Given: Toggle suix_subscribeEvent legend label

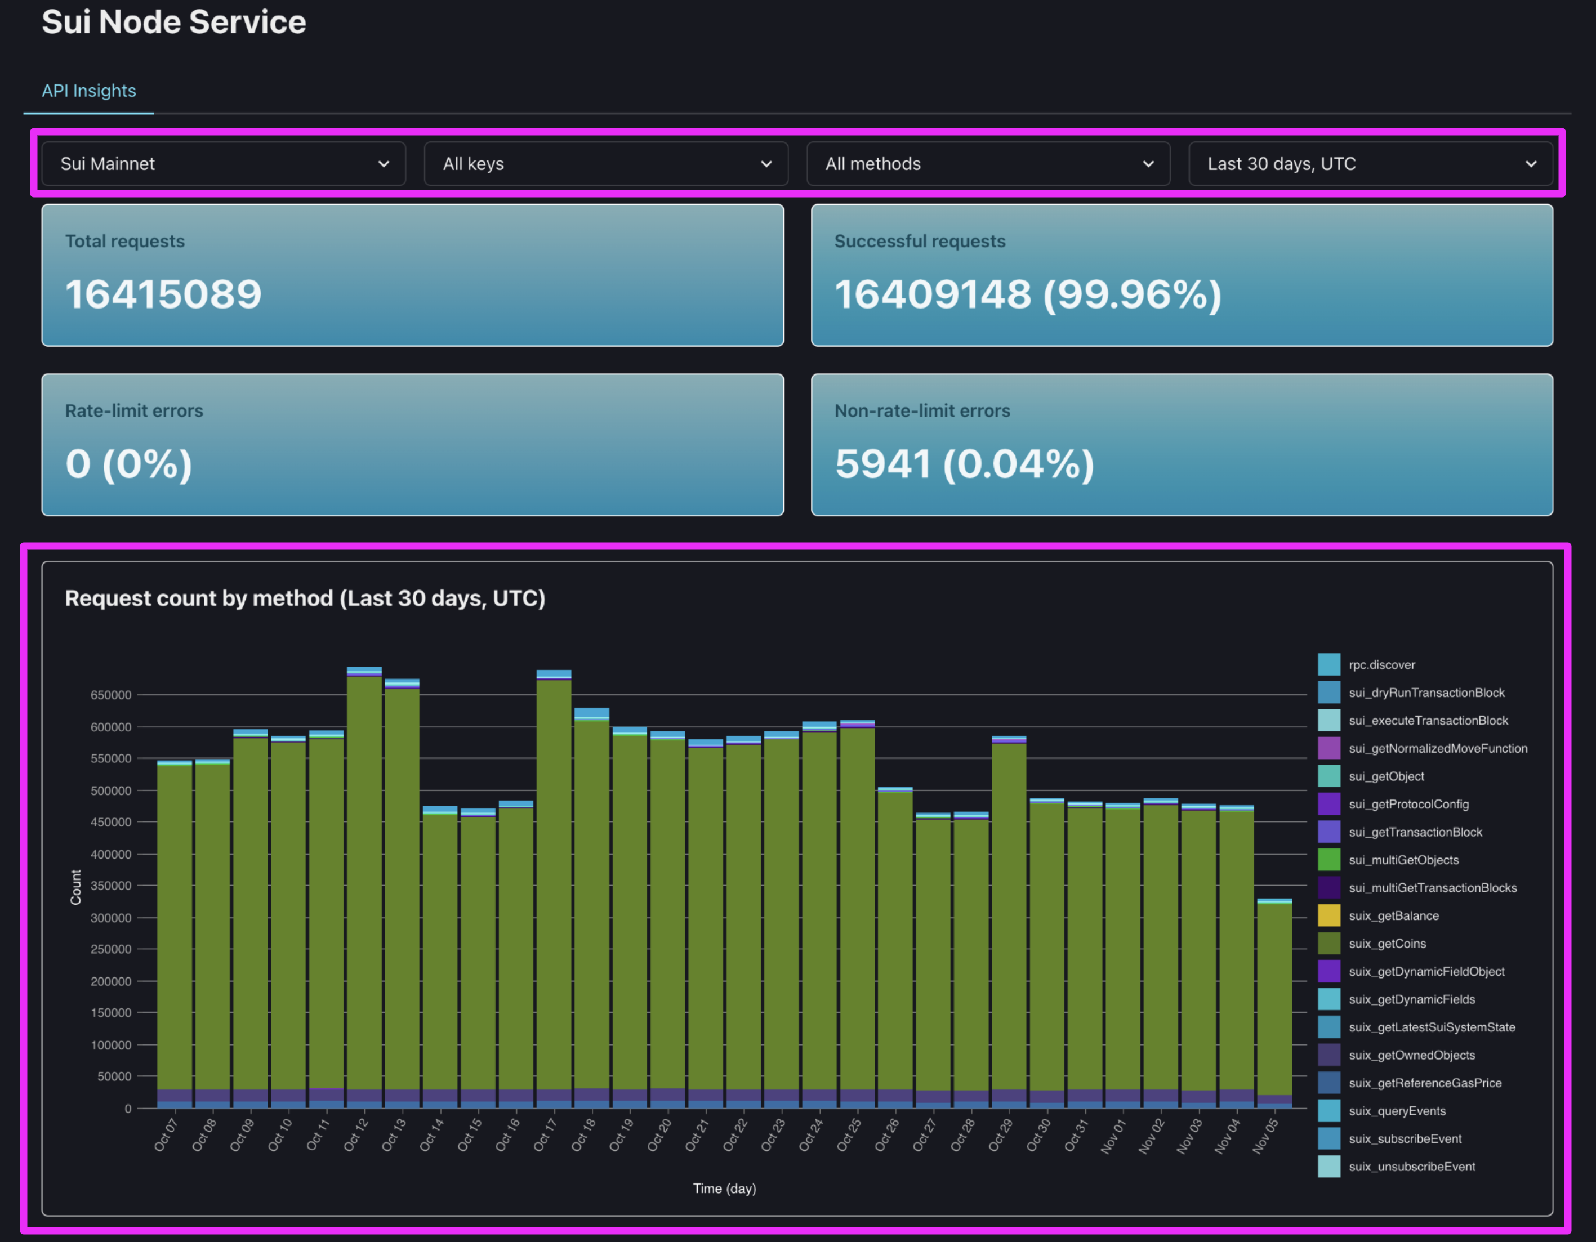Looking at the screenshot, I should click(x=1405, y=1139).
